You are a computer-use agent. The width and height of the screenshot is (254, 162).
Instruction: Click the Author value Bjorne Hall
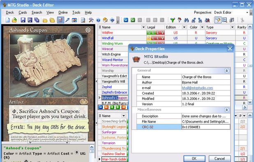pos(206,83)
